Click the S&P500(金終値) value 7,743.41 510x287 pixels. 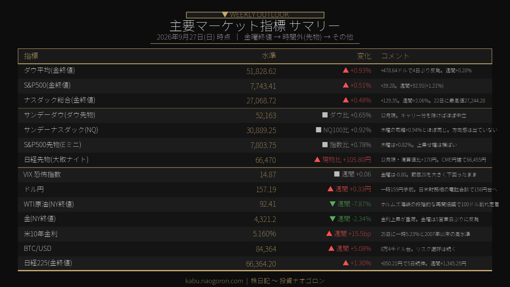click(263, 86)
